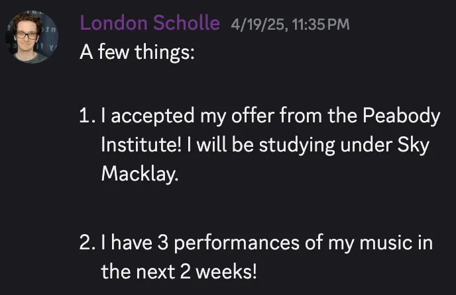This screenshot has width=456, height=295.
Task: Click the word "Peabody"
Action: (x=402, y=116)
